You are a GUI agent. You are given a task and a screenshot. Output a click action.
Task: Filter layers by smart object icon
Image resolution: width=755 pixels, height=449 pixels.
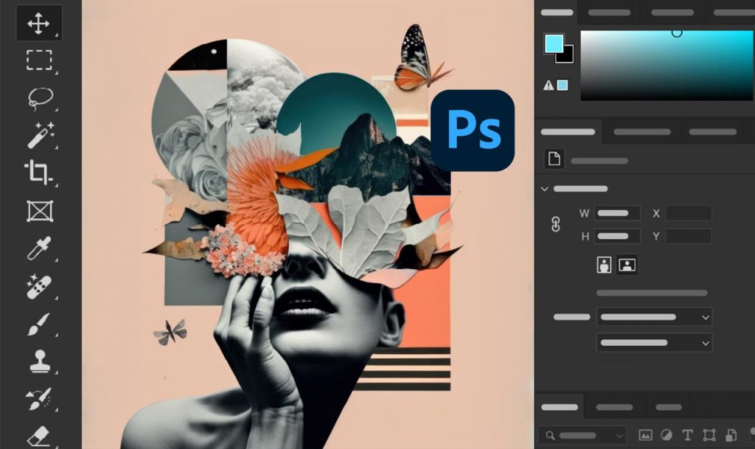click(731, 435)
